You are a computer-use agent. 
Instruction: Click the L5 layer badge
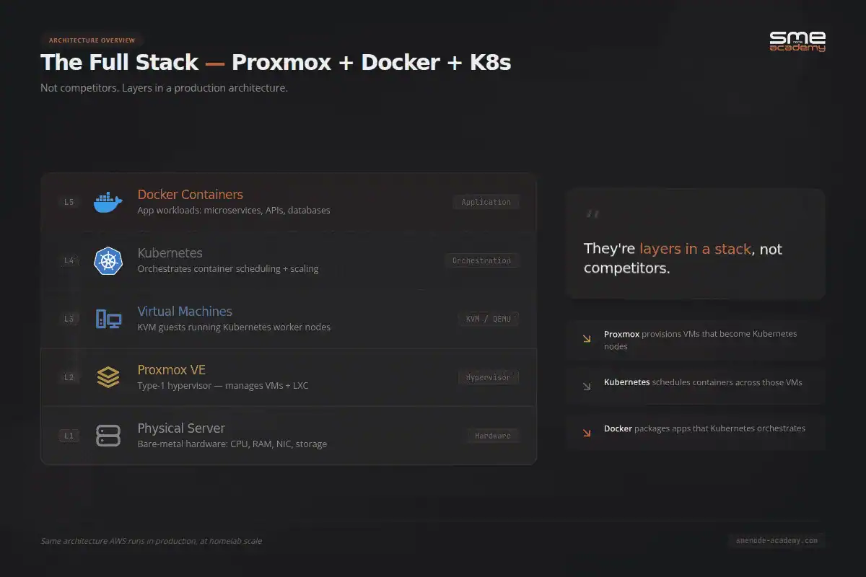click(x=69, y=202)
